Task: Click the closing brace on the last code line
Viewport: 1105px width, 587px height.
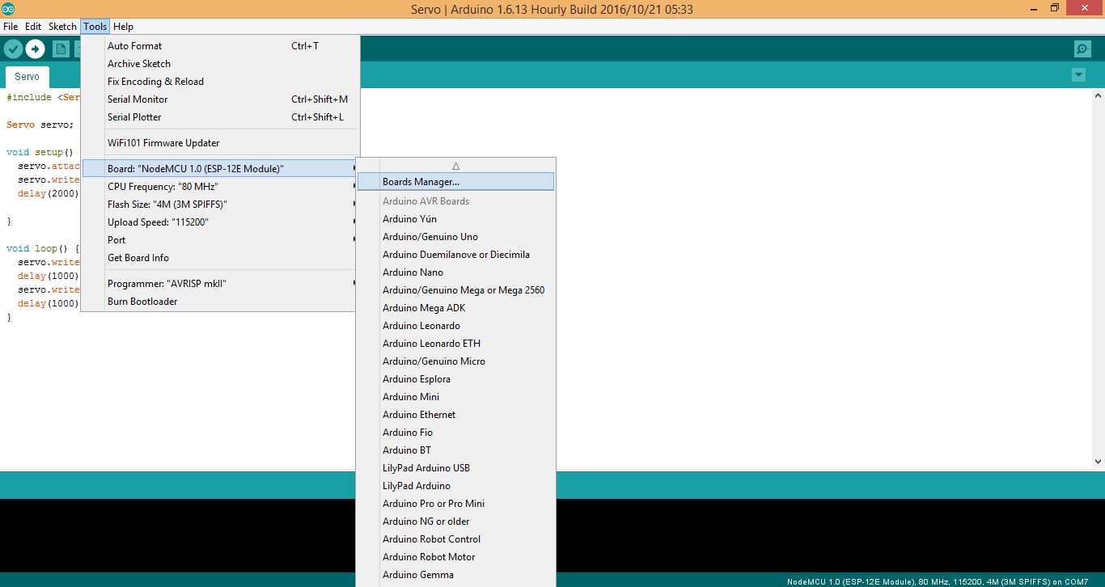Action: pyautogui.click(x=9, y=317)
